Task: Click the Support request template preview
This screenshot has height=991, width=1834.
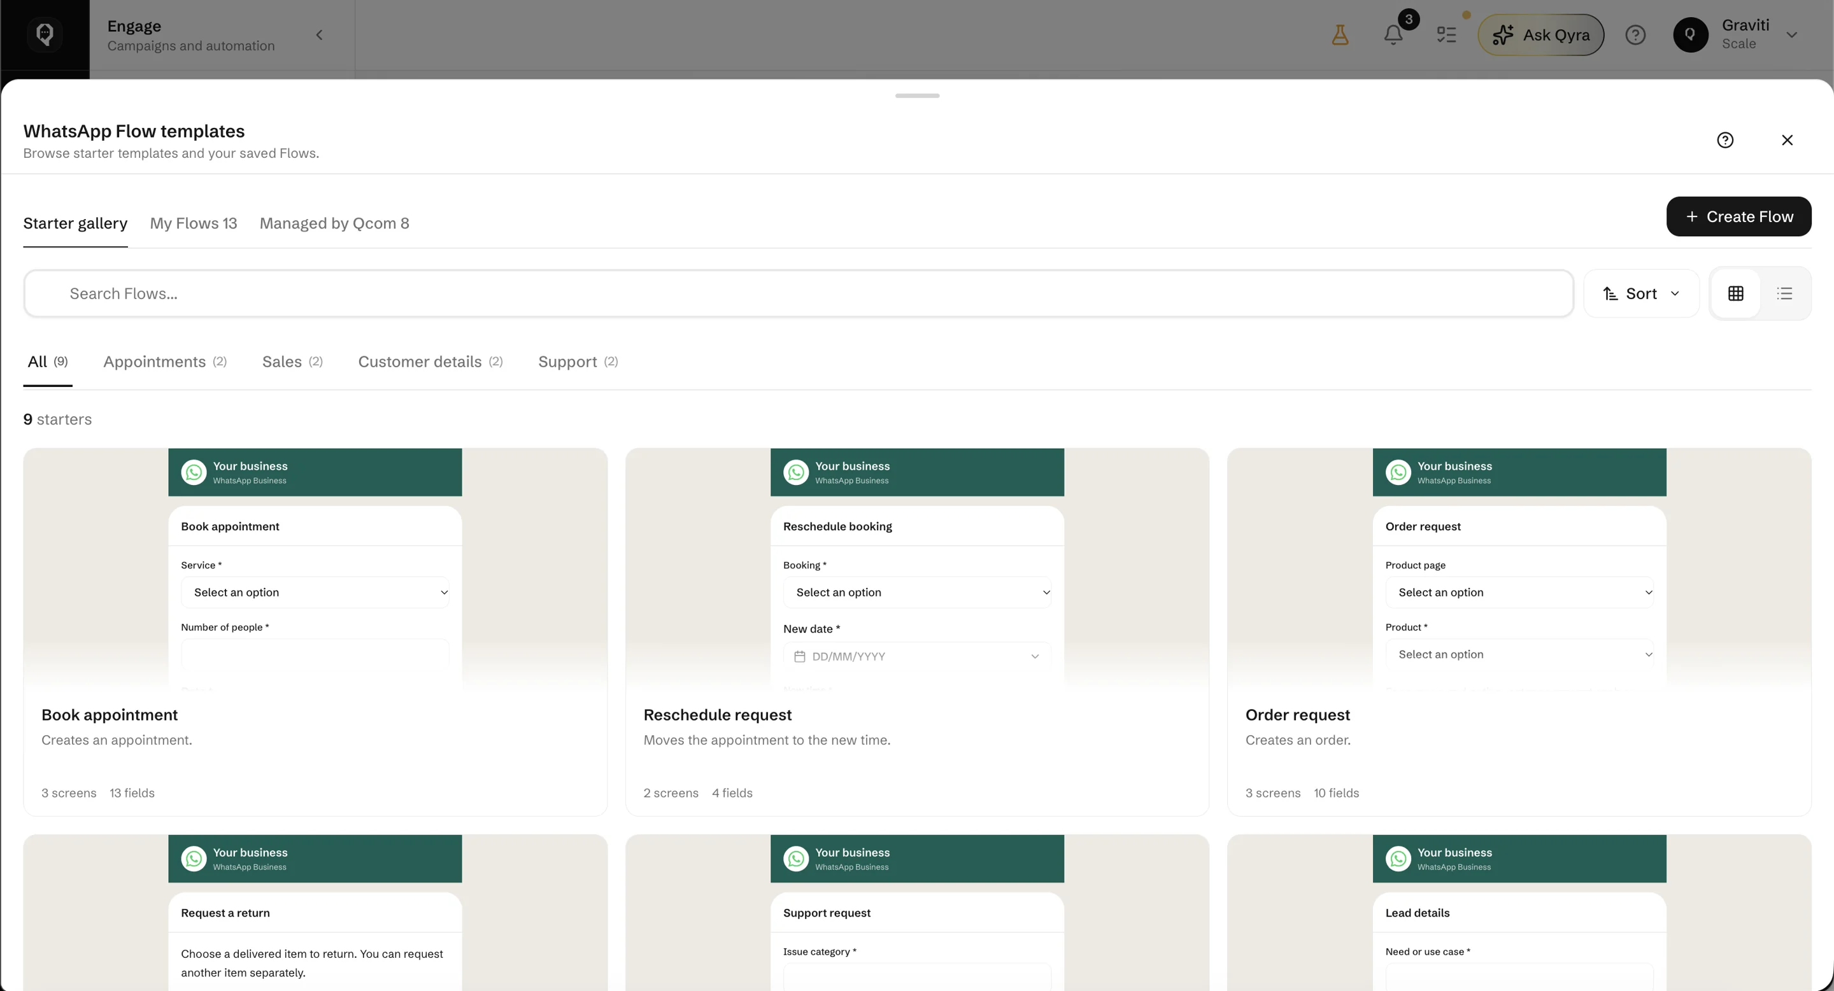Action: pyautogui.click(x=917, y=913)
